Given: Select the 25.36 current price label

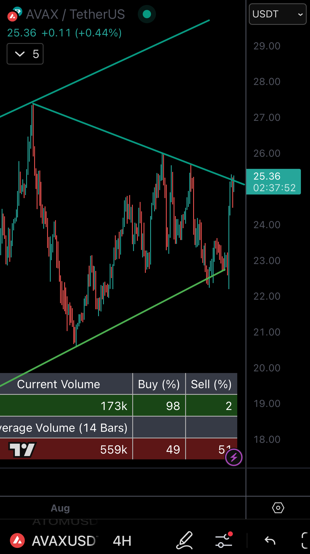Looking at the screenshot, I should [x=273, y=182].
